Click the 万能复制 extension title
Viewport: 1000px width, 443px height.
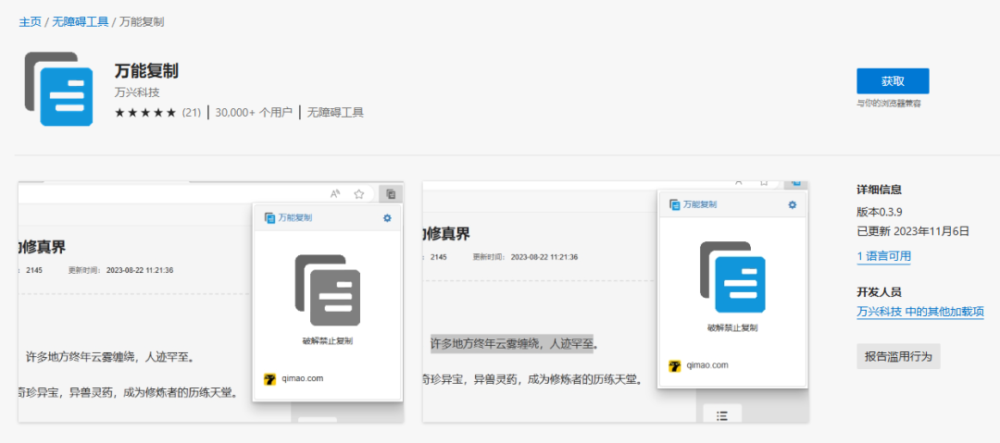146,71
